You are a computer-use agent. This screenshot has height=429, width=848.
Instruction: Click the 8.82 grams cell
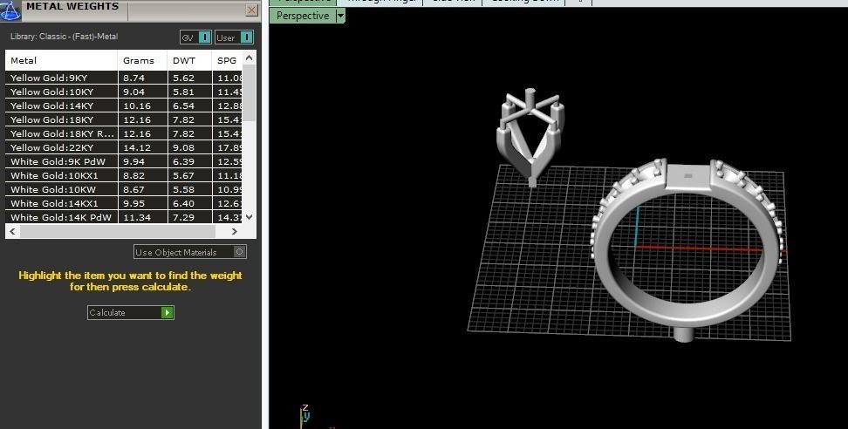(x=142, y=175)
